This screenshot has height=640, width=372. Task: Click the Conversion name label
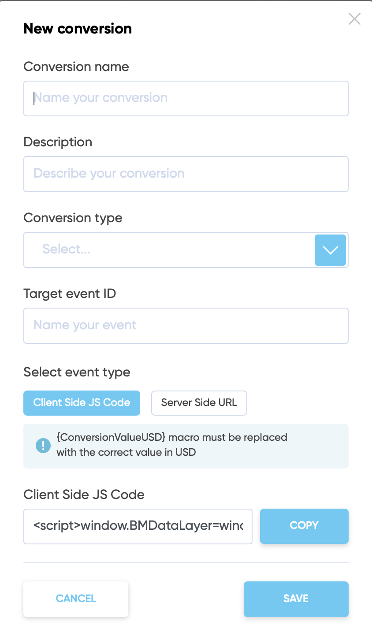(76, 67)
